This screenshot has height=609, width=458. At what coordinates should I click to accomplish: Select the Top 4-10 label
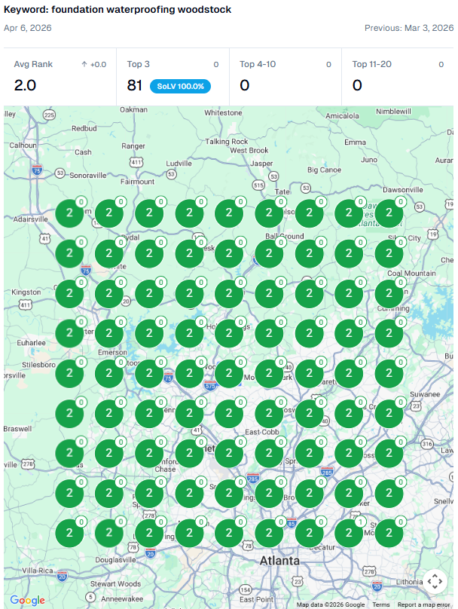click(258, 64)
